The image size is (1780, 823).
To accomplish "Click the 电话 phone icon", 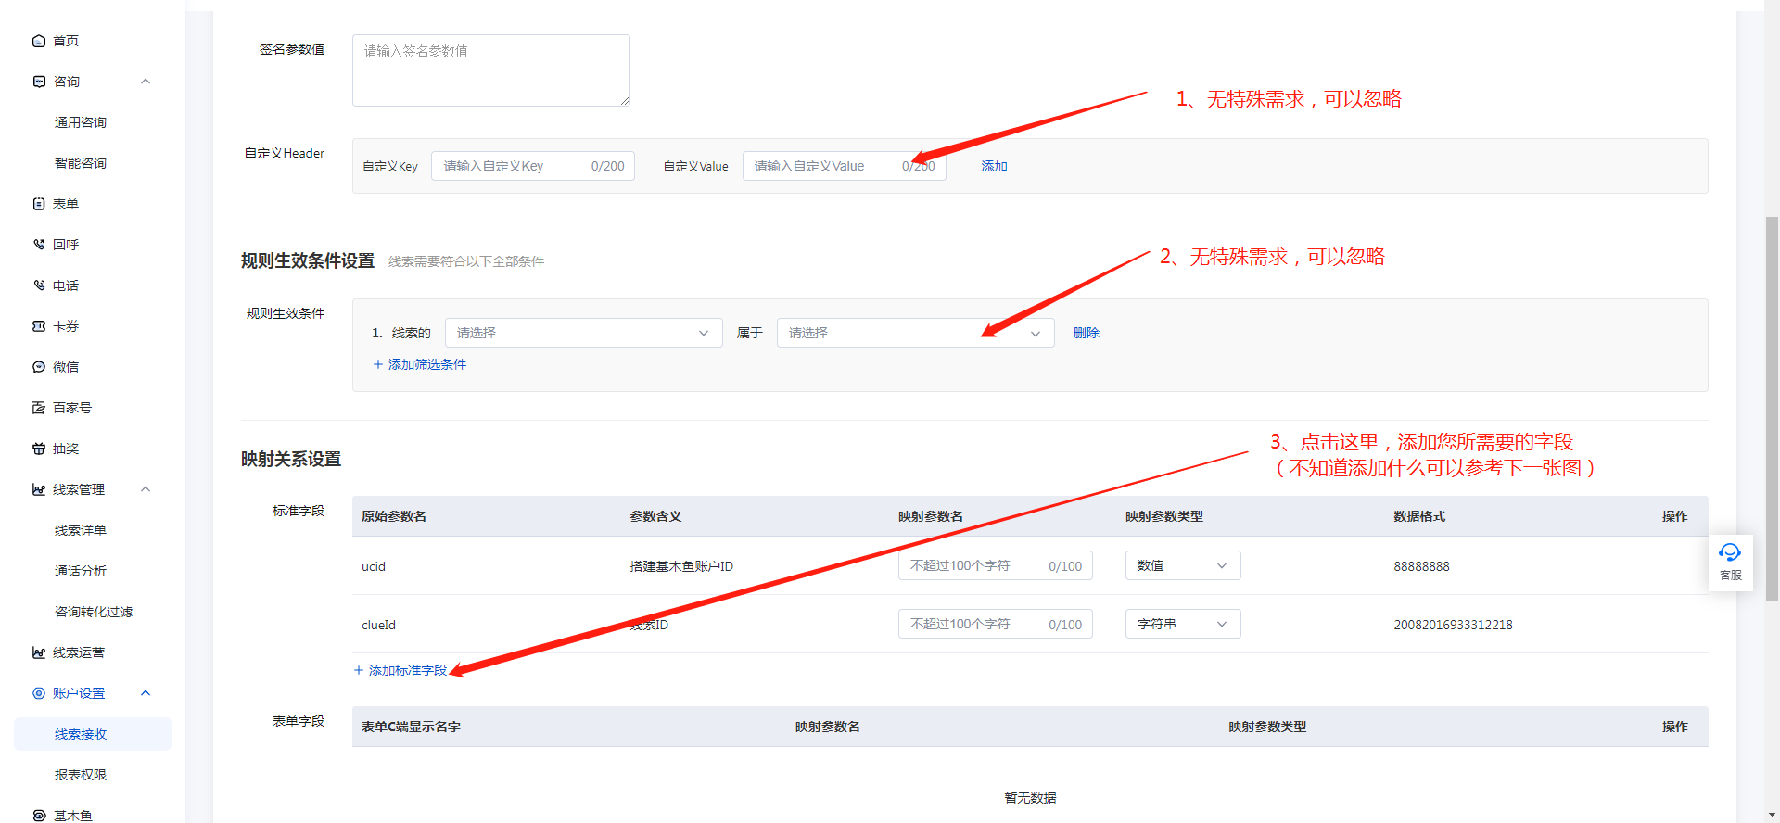I will [x=39, y=285].
